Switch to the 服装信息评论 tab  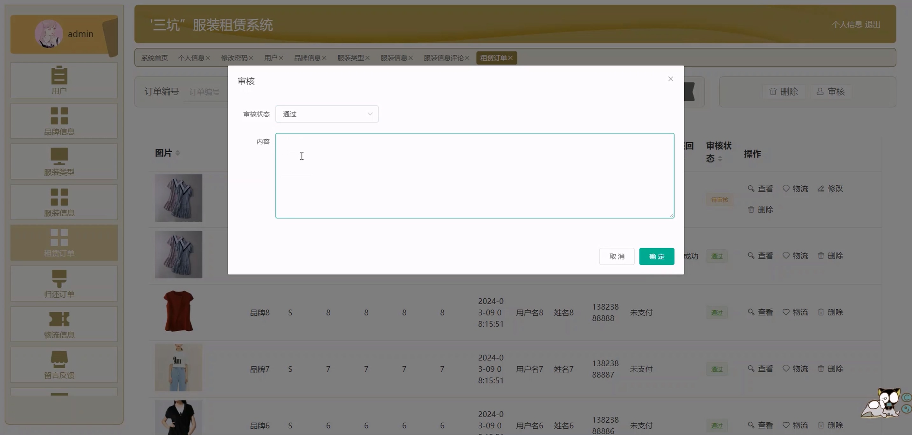tap(444, 58)
